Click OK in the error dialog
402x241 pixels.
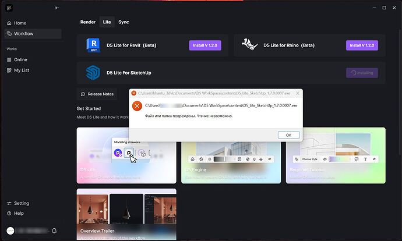[x=288, y=135]
